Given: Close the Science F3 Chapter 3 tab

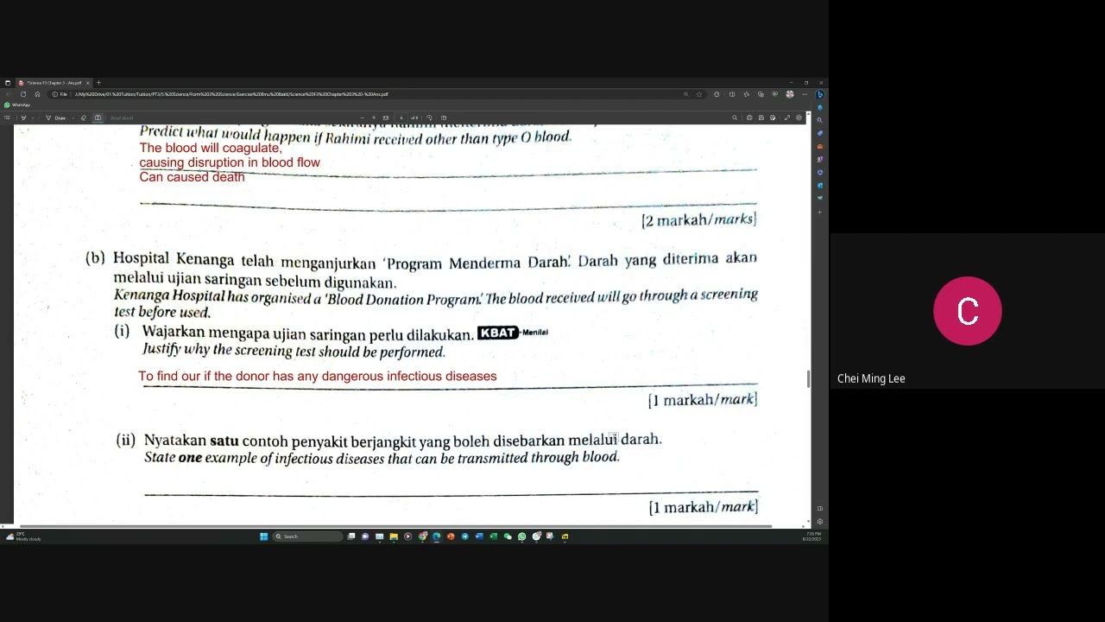Looking at the screenshot, I should (87, 83).
